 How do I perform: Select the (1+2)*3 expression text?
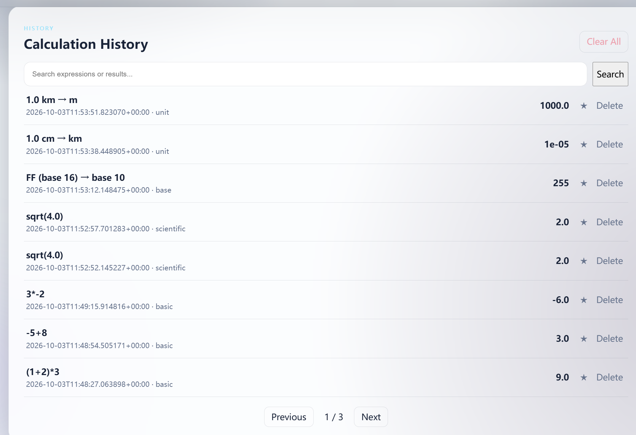coord(43,372)
